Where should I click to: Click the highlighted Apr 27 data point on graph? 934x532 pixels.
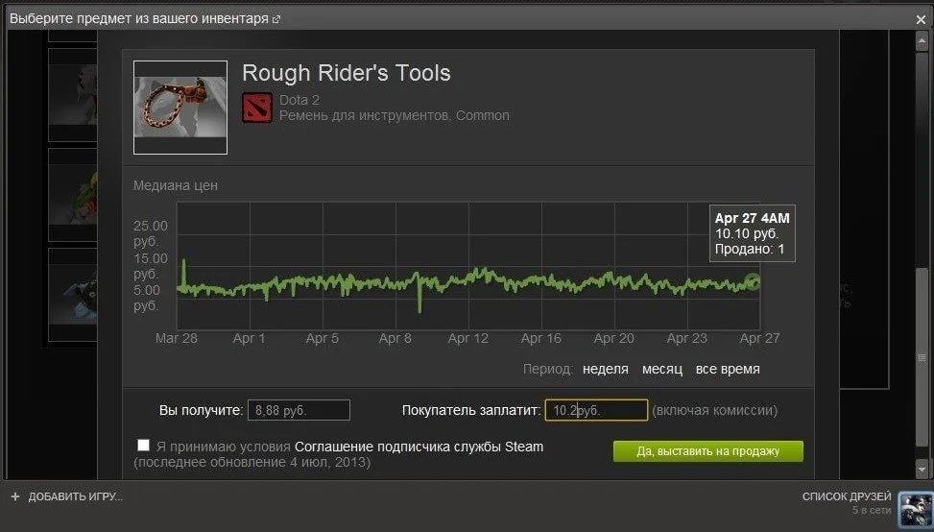pos(753,281)
